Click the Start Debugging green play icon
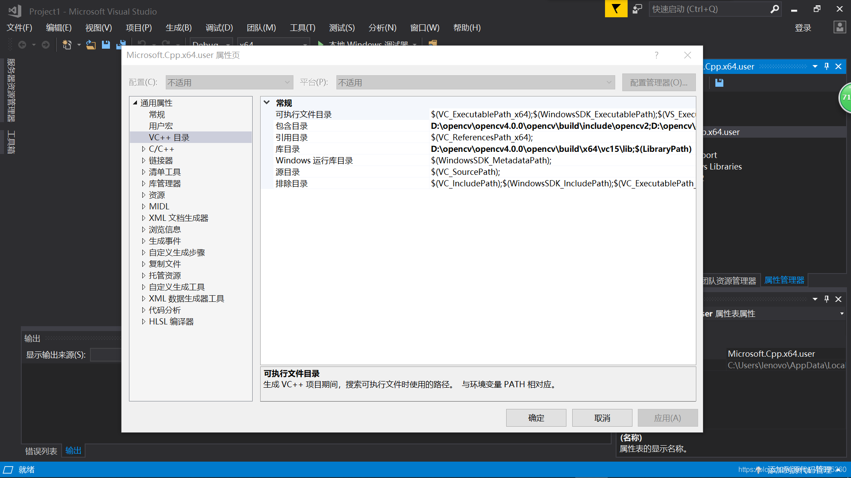851x478 pixels. 320,44
